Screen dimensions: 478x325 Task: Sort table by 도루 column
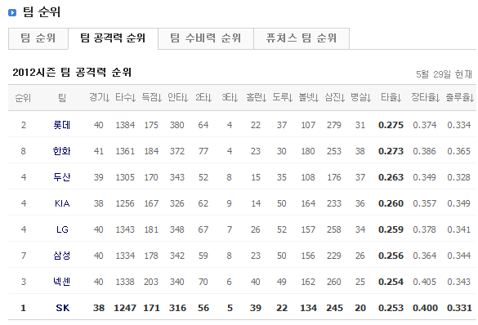282,97
